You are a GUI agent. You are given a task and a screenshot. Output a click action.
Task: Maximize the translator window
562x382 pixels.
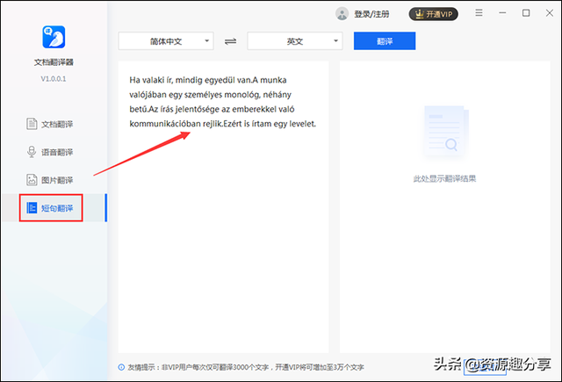(x=526, y=13)
